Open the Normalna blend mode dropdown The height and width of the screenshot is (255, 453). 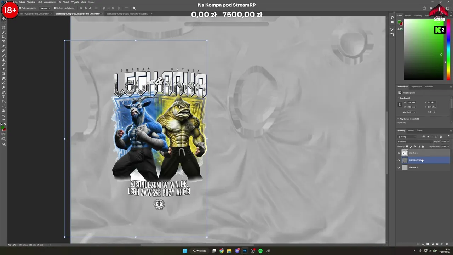pos(414,142)
